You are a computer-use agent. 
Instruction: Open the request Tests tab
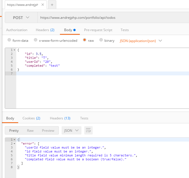pos(125,30)
